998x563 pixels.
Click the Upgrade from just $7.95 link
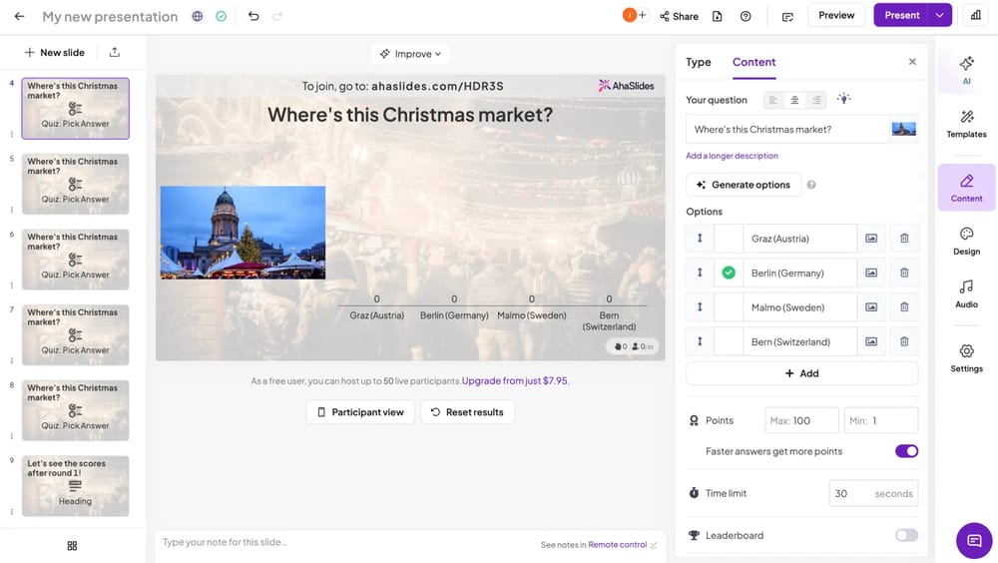point(515,380)
